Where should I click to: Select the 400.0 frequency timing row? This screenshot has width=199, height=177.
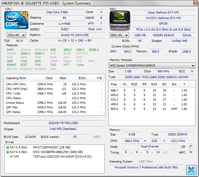point(152,104)
